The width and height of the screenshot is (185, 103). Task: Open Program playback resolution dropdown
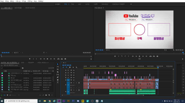click(x=167, y=50)
